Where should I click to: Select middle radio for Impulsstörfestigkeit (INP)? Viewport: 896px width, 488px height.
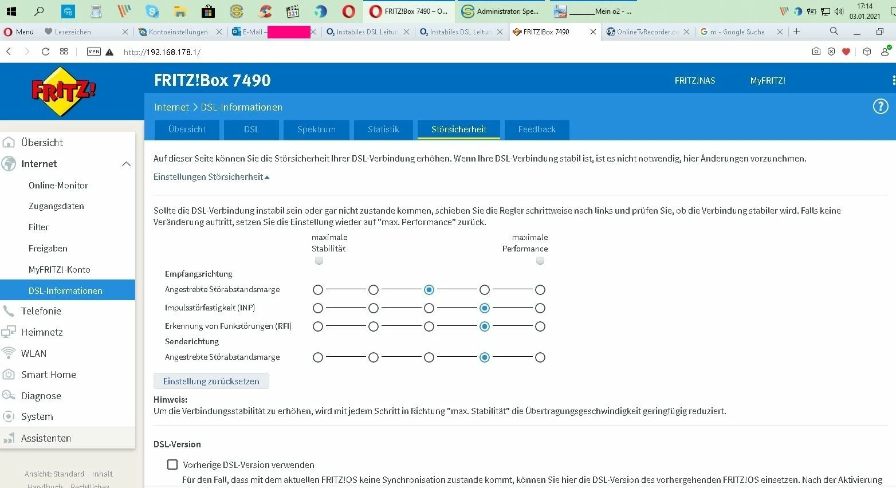(429, 308)
